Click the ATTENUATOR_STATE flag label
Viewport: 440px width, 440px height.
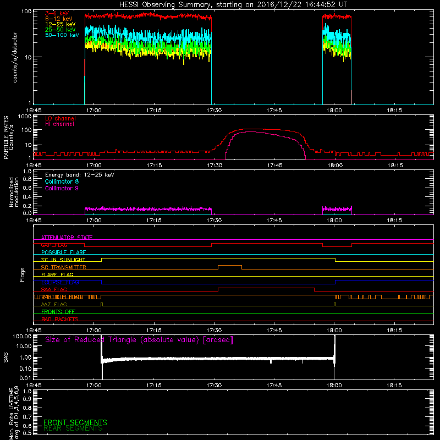(x=67, y=238)
